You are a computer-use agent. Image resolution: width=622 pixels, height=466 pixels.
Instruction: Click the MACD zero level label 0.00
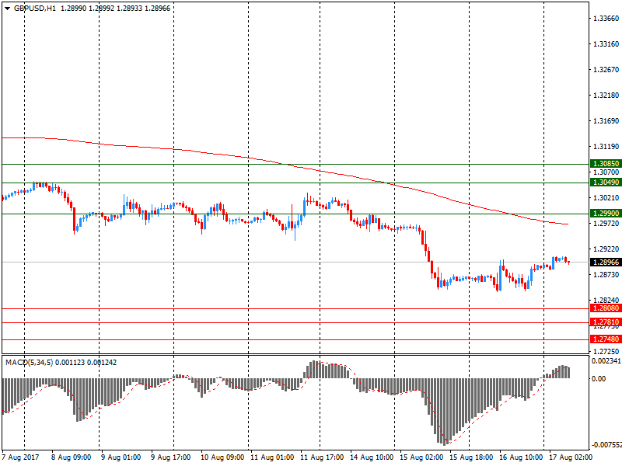point(598,379)
